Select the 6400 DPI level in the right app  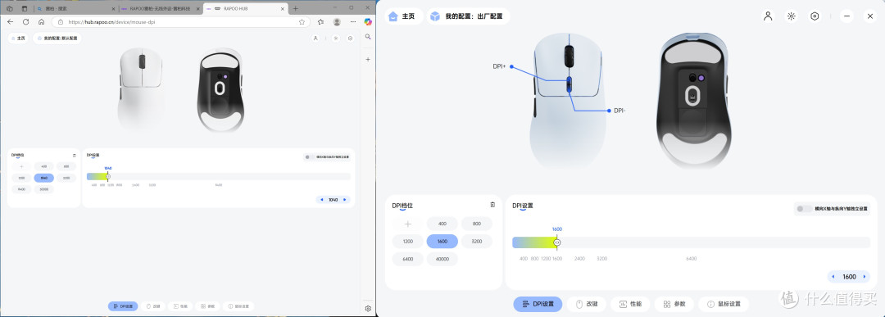tap(408, 260)
